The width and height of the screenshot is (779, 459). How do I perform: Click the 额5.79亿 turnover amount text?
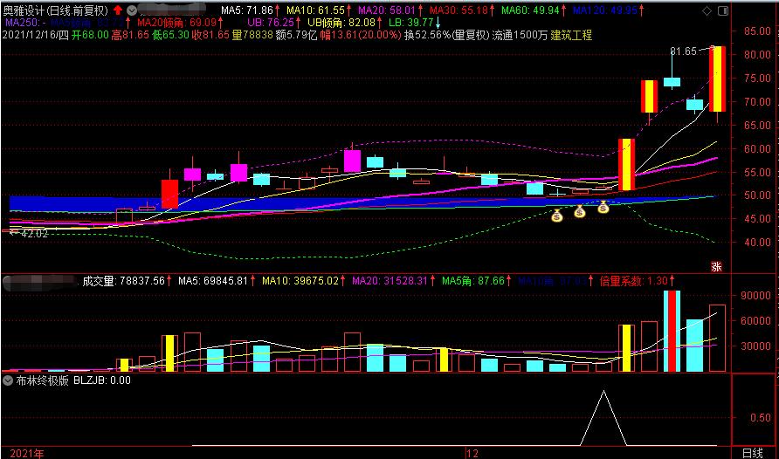[296, 35]
